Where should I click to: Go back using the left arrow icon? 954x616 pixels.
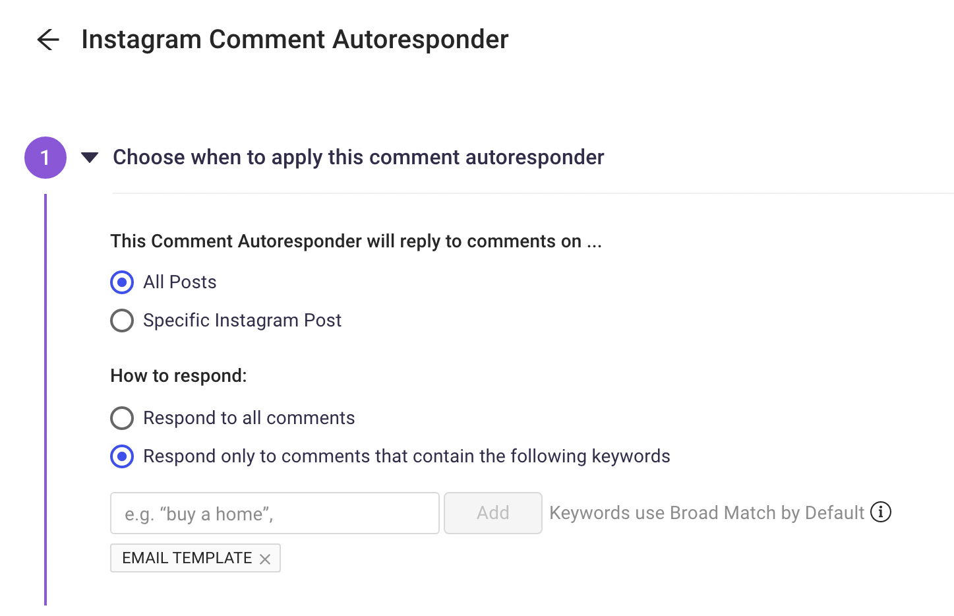coord(48,40)
